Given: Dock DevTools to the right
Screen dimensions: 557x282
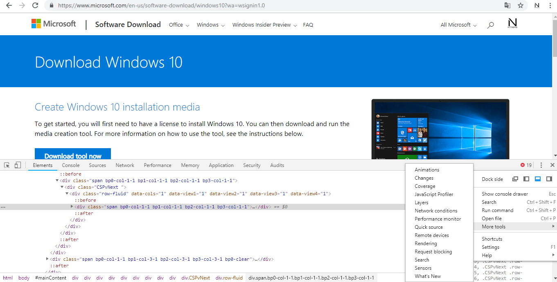Looking at the screenshot, I should click(x=549, y=179).
